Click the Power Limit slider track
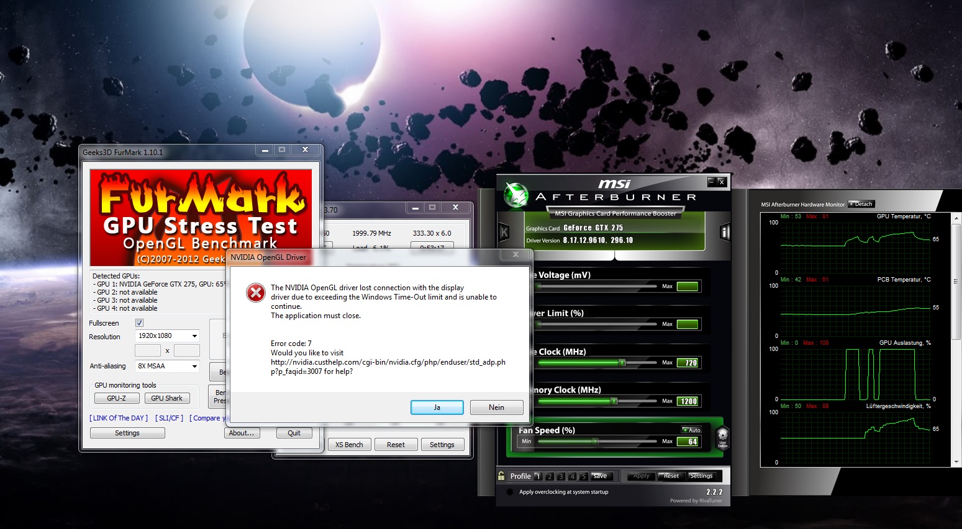The image size is (962, 529). pos(597,324)
